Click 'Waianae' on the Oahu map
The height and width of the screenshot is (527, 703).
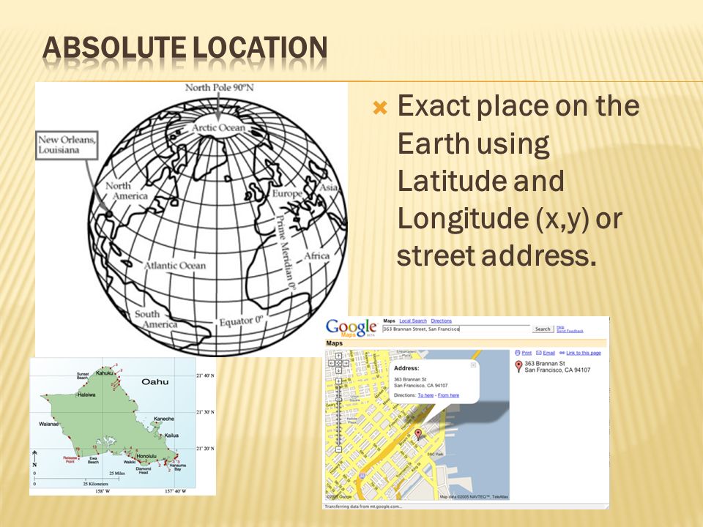click(x=49, y=424)
